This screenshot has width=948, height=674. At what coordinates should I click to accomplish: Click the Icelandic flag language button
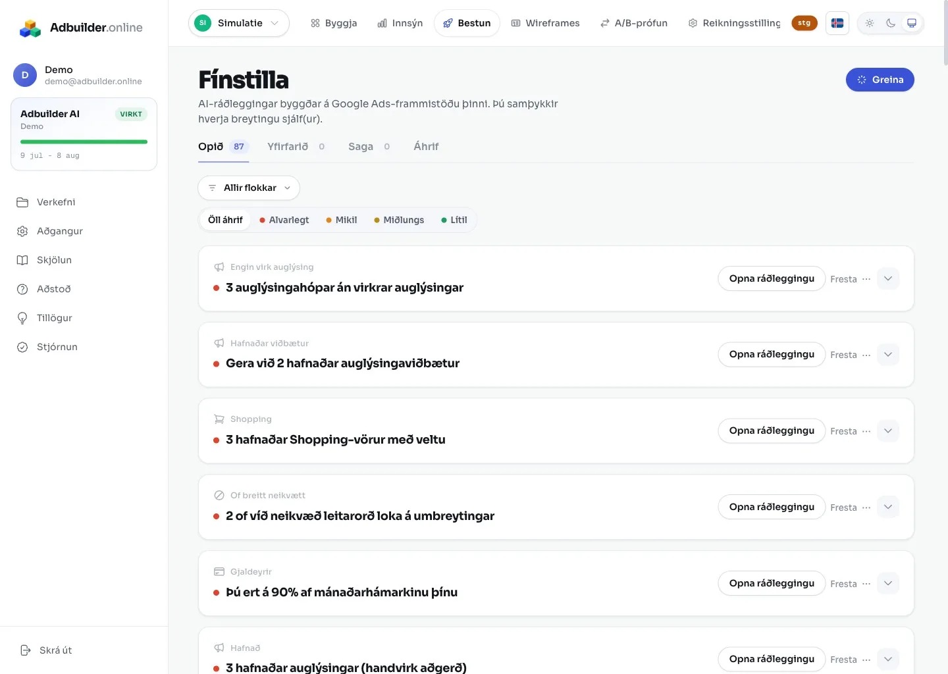[x=837, y=23]
